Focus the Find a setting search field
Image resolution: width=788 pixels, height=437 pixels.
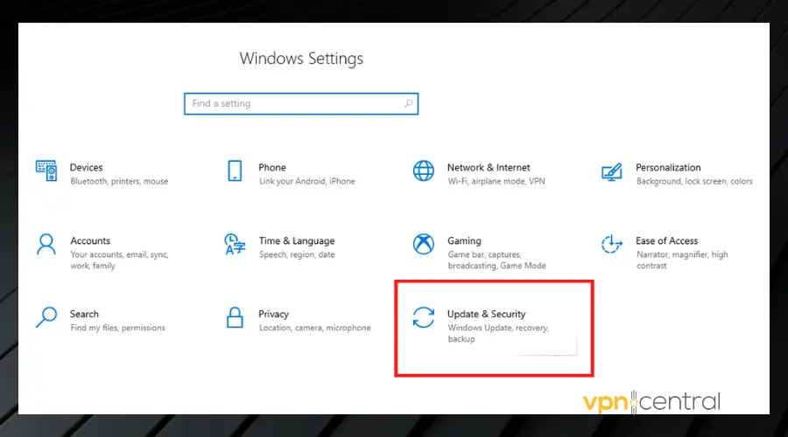[301, 104]
